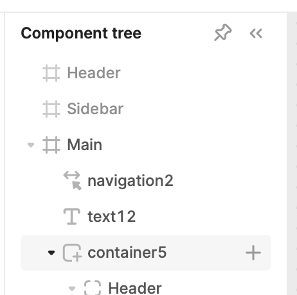Click the frame icon beside top-level Header
This screenshot has width=297, height=295.
point(51,73)
